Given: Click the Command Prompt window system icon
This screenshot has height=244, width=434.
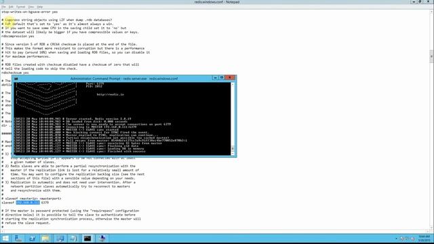Looking at the screenshot, I should point(16,79).
